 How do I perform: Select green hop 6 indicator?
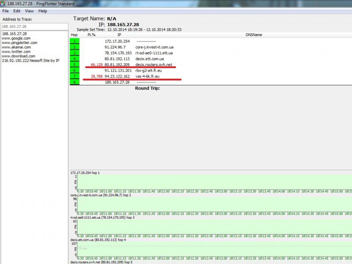pos(74,70)
